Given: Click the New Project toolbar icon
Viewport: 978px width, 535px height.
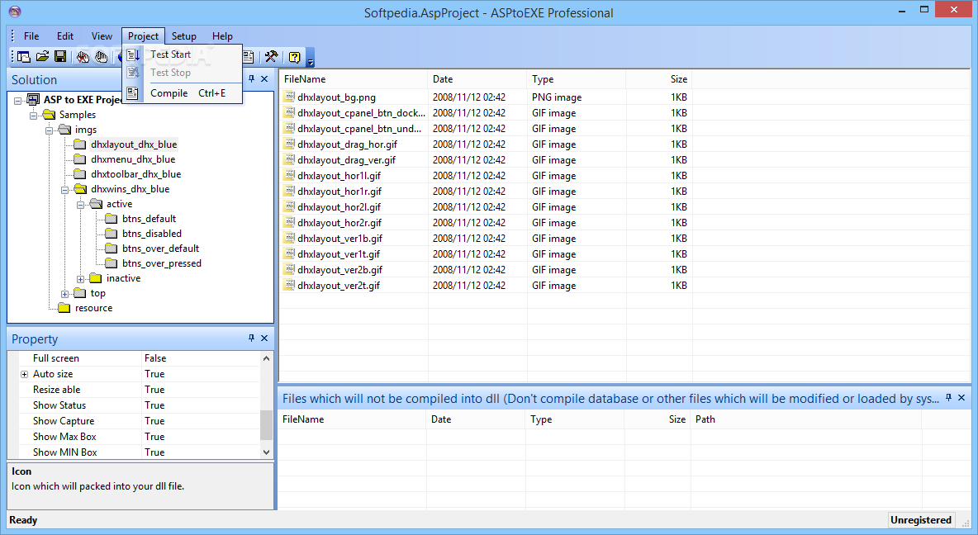Looking at the screenshot, I should [24, 57].
